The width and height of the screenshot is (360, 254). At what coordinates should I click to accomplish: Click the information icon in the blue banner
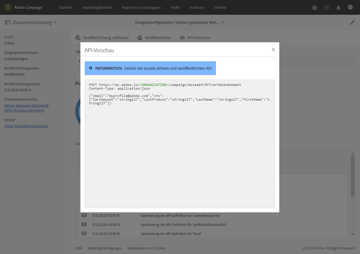(x=91, y=68)
